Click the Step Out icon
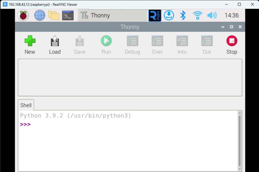This screenshot has width=259, height=172. 207,41
